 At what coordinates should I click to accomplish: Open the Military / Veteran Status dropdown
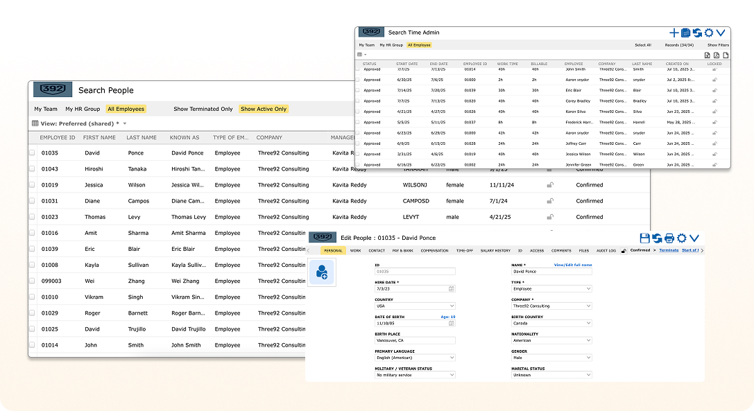[415, 375]
